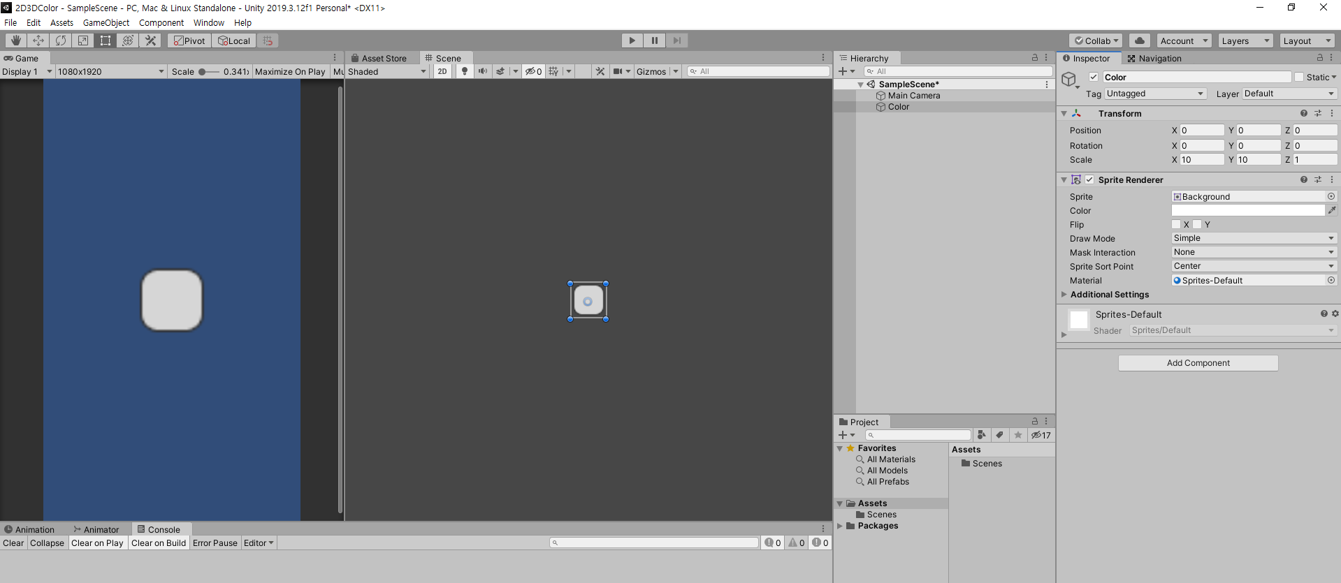Open the Window menu
The width and height of the screenshot is (1341, 583).
209,22
